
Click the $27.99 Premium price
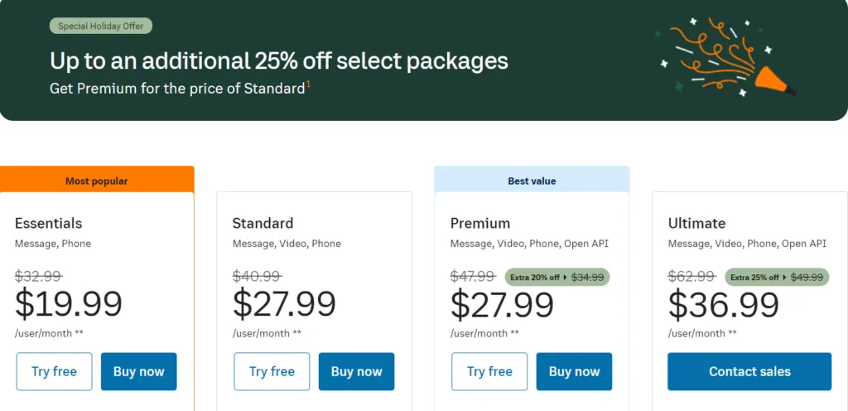(x=502, y=304)
